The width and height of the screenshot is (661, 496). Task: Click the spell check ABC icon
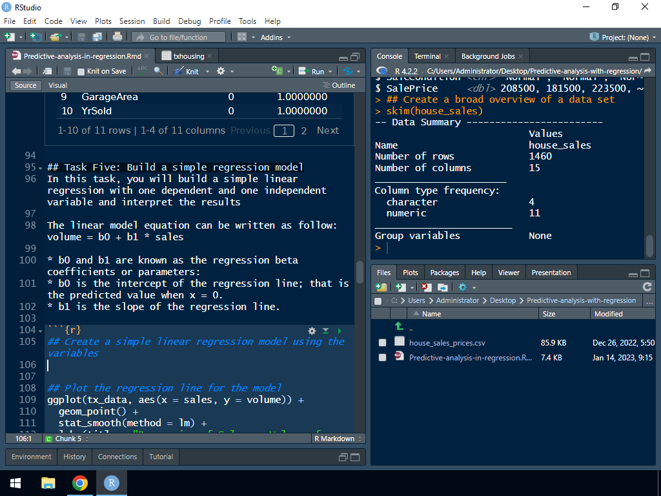click(143, 71)
